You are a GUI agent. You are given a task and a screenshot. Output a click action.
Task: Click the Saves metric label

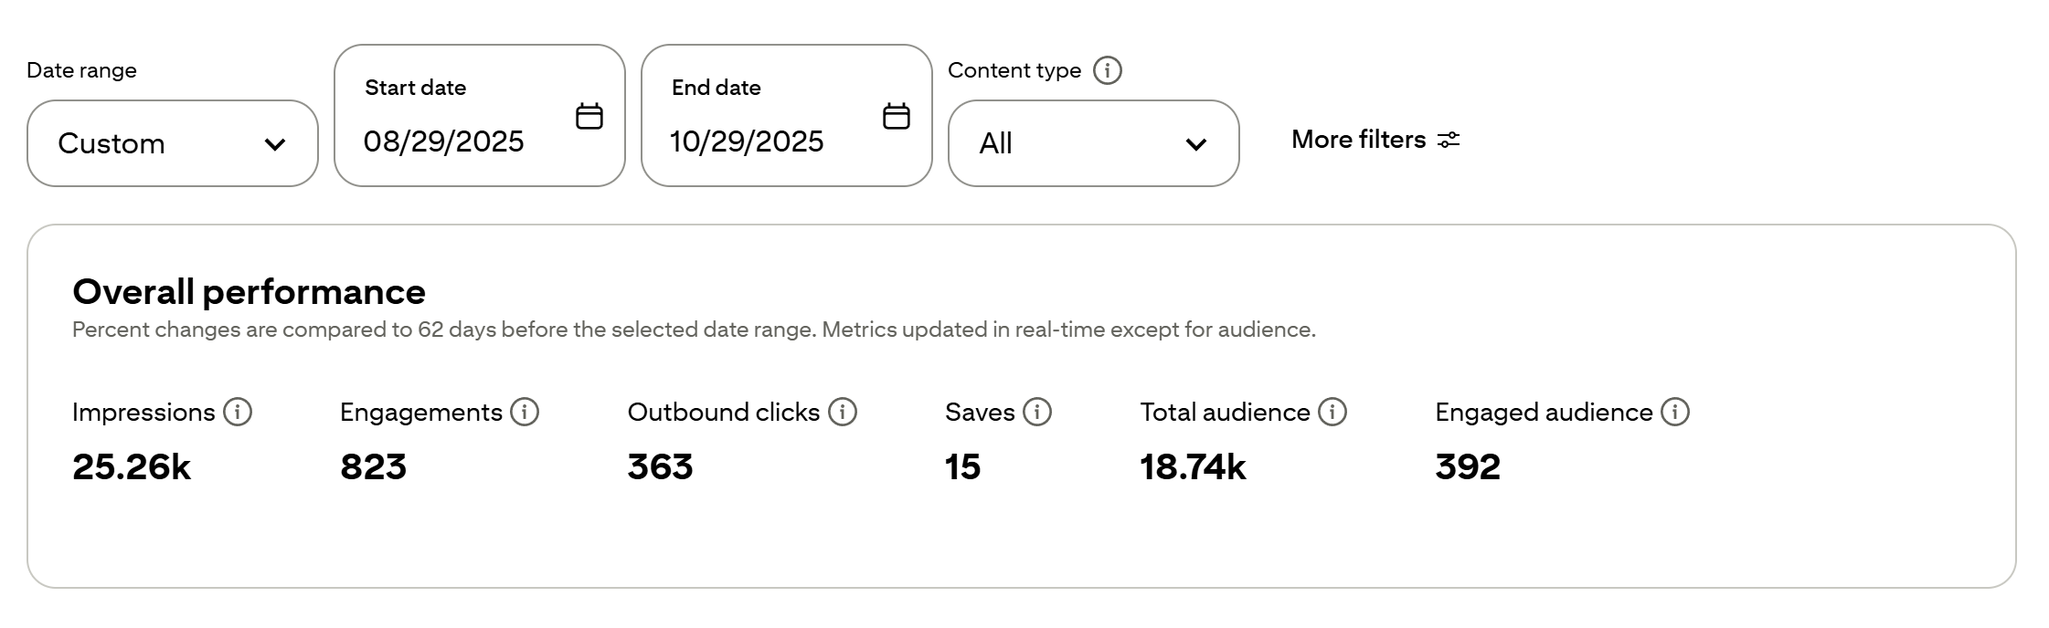coord(980,413)
